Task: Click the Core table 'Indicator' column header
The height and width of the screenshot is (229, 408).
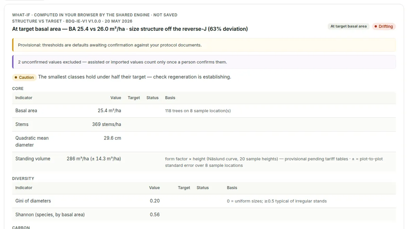Action: click(x=24, y=98)
